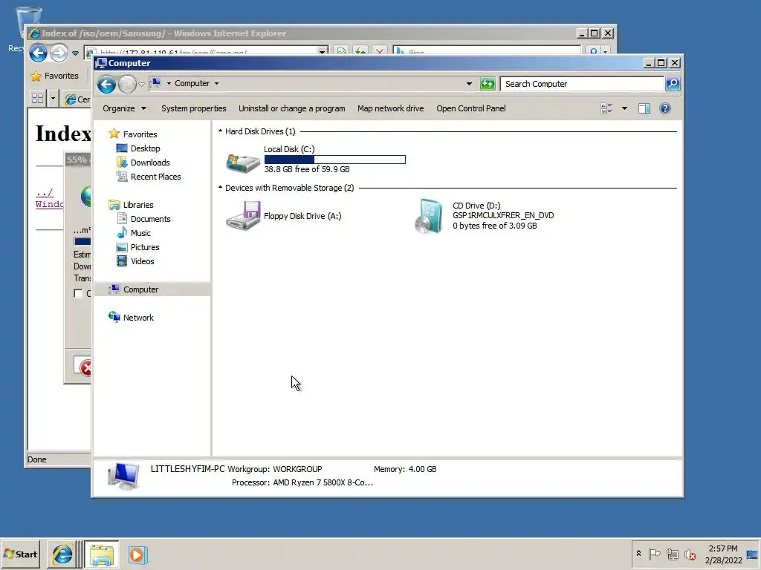
Task: Collapse Devices with Removable Storage group
Action: pos(220,187)
